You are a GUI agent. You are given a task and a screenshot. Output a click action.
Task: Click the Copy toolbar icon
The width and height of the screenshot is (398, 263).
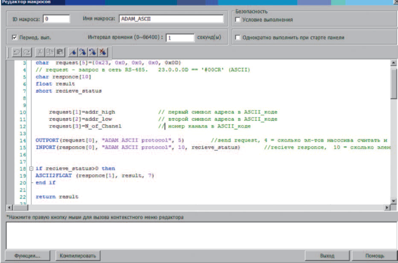click(x=50, y=52)
